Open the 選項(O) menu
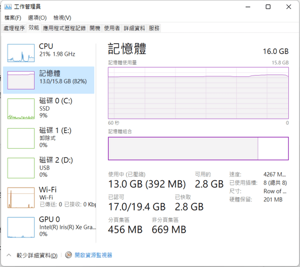Image resolution: width=300 pixels, height=267 pixels. [37, 18]
